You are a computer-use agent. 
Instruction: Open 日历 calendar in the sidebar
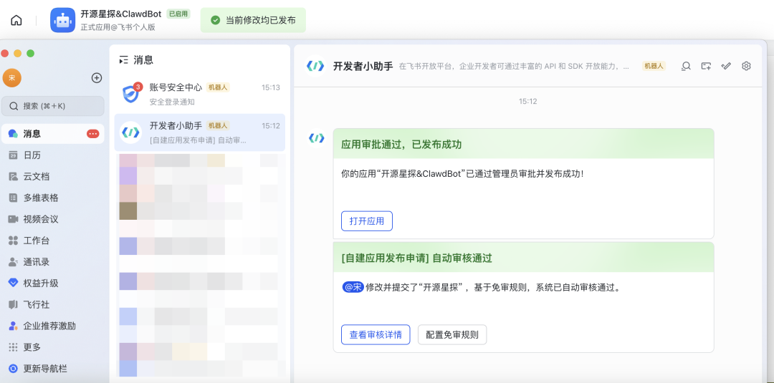(x=53, y=155)
